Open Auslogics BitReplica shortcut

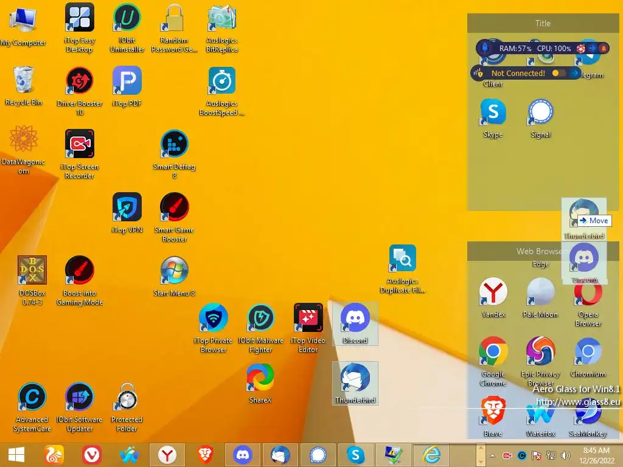coord(221,28)
